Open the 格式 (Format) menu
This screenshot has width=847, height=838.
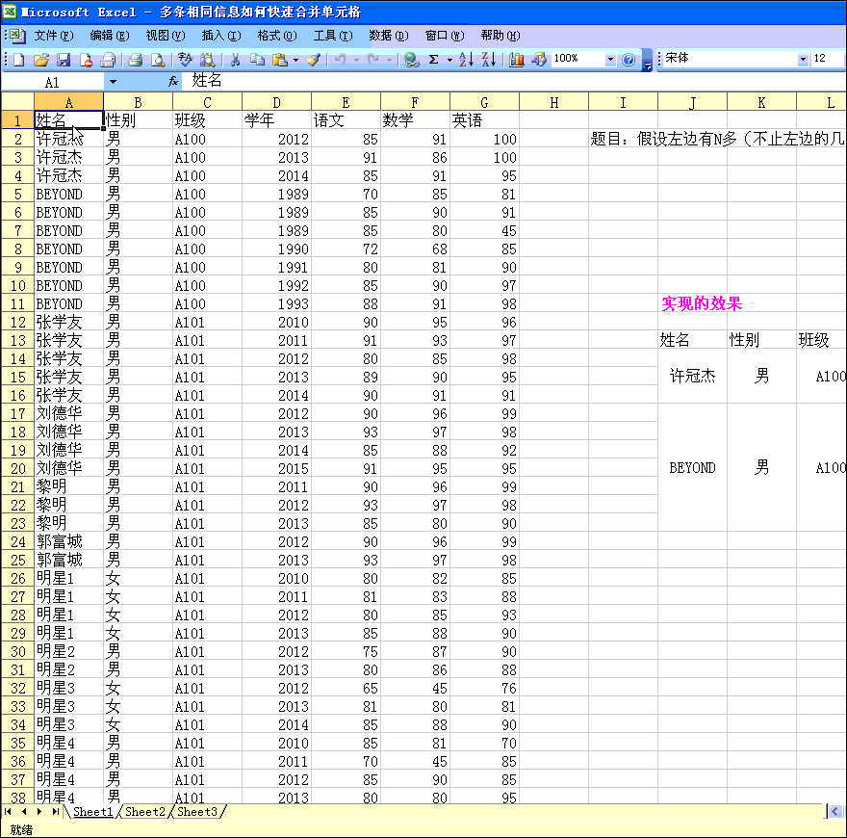click(x=276, y=36)
